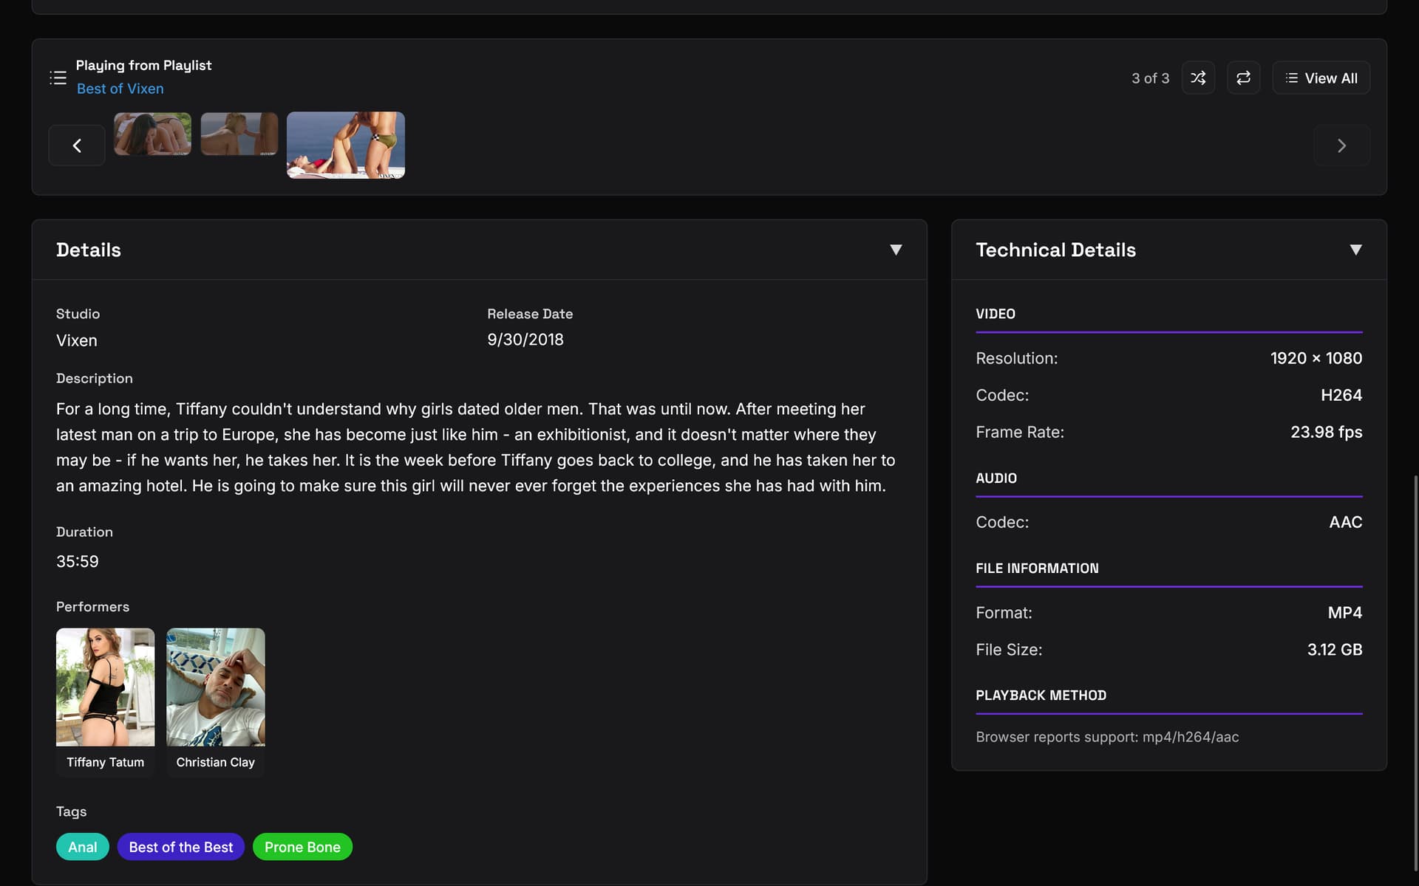Click the playlist list icon

pyautogui.click(x=58, y=78)
